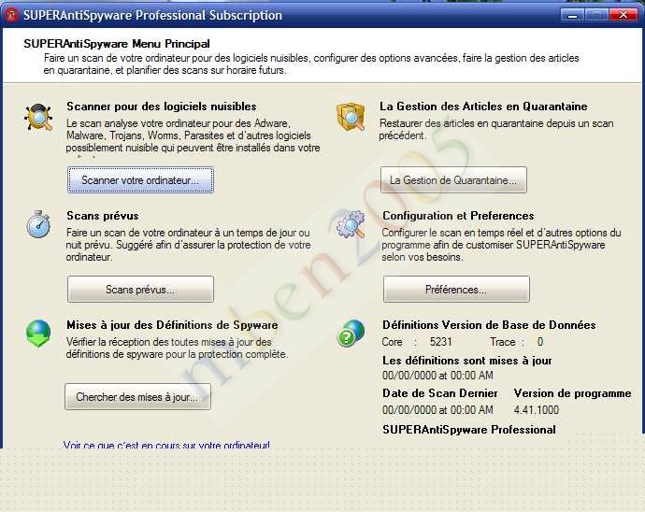Click the stopwatch scheduled scans icon
Viewport: 645px width, 512px height.
coord(38,224)
